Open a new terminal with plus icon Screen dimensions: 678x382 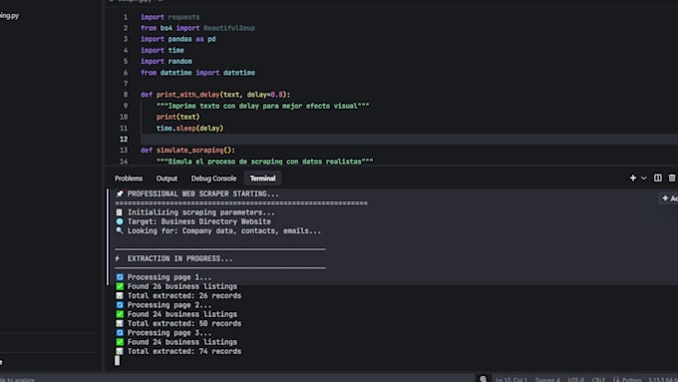click(x=632, y=178)
